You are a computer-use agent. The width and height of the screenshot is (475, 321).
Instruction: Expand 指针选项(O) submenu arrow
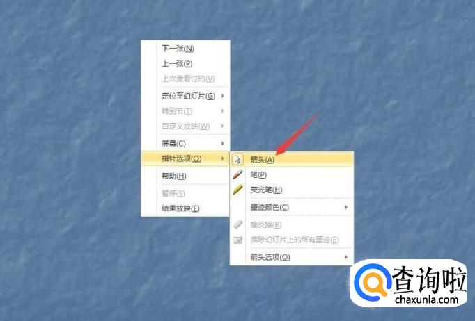click(x=223, y=158)
